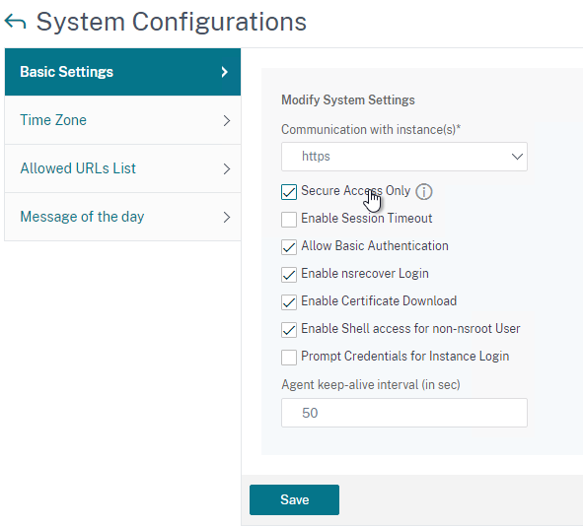Screen dimensions: 583x526
Task: Enable the Session Timeout checkbox
Action: (x=289, y=220)
